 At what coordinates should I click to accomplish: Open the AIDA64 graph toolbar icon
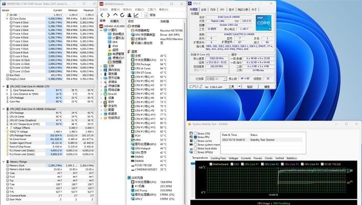(136, 15)
